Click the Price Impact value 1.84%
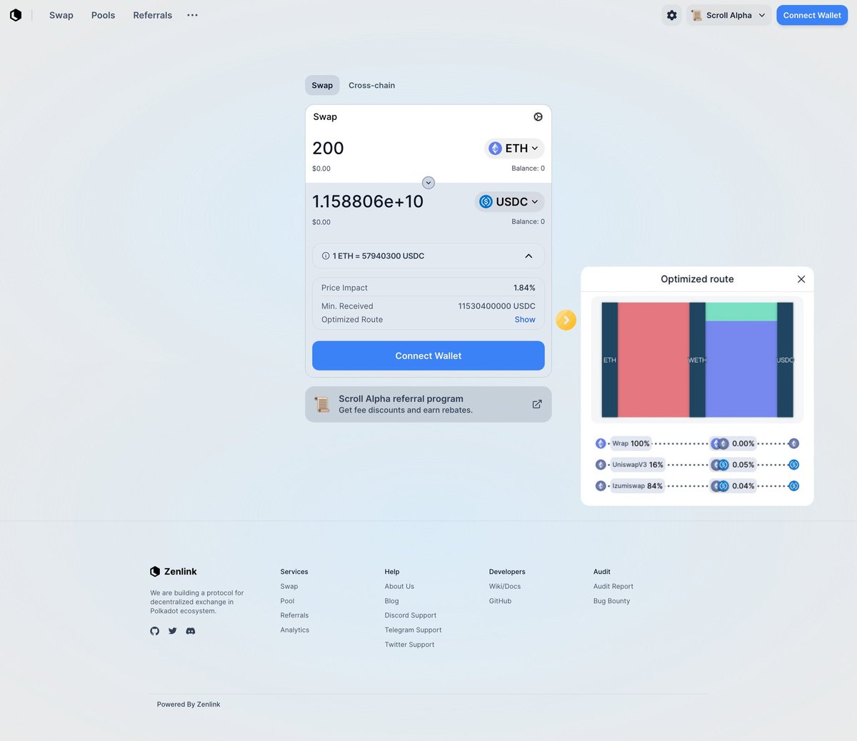This screenshot has height=741, width=857. [524, 288]
